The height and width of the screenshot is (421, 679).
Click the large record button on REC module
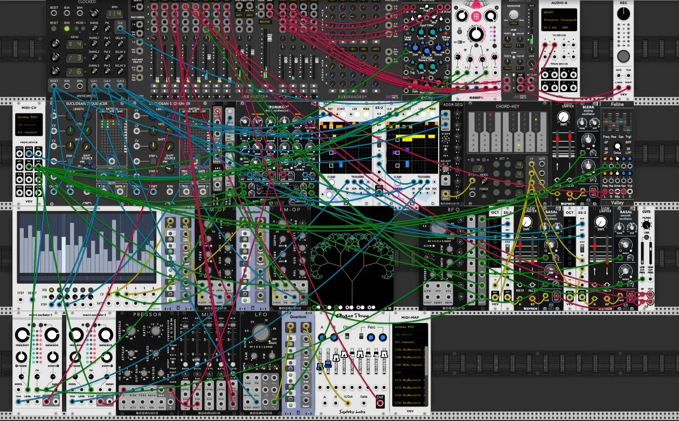[623, 56]
